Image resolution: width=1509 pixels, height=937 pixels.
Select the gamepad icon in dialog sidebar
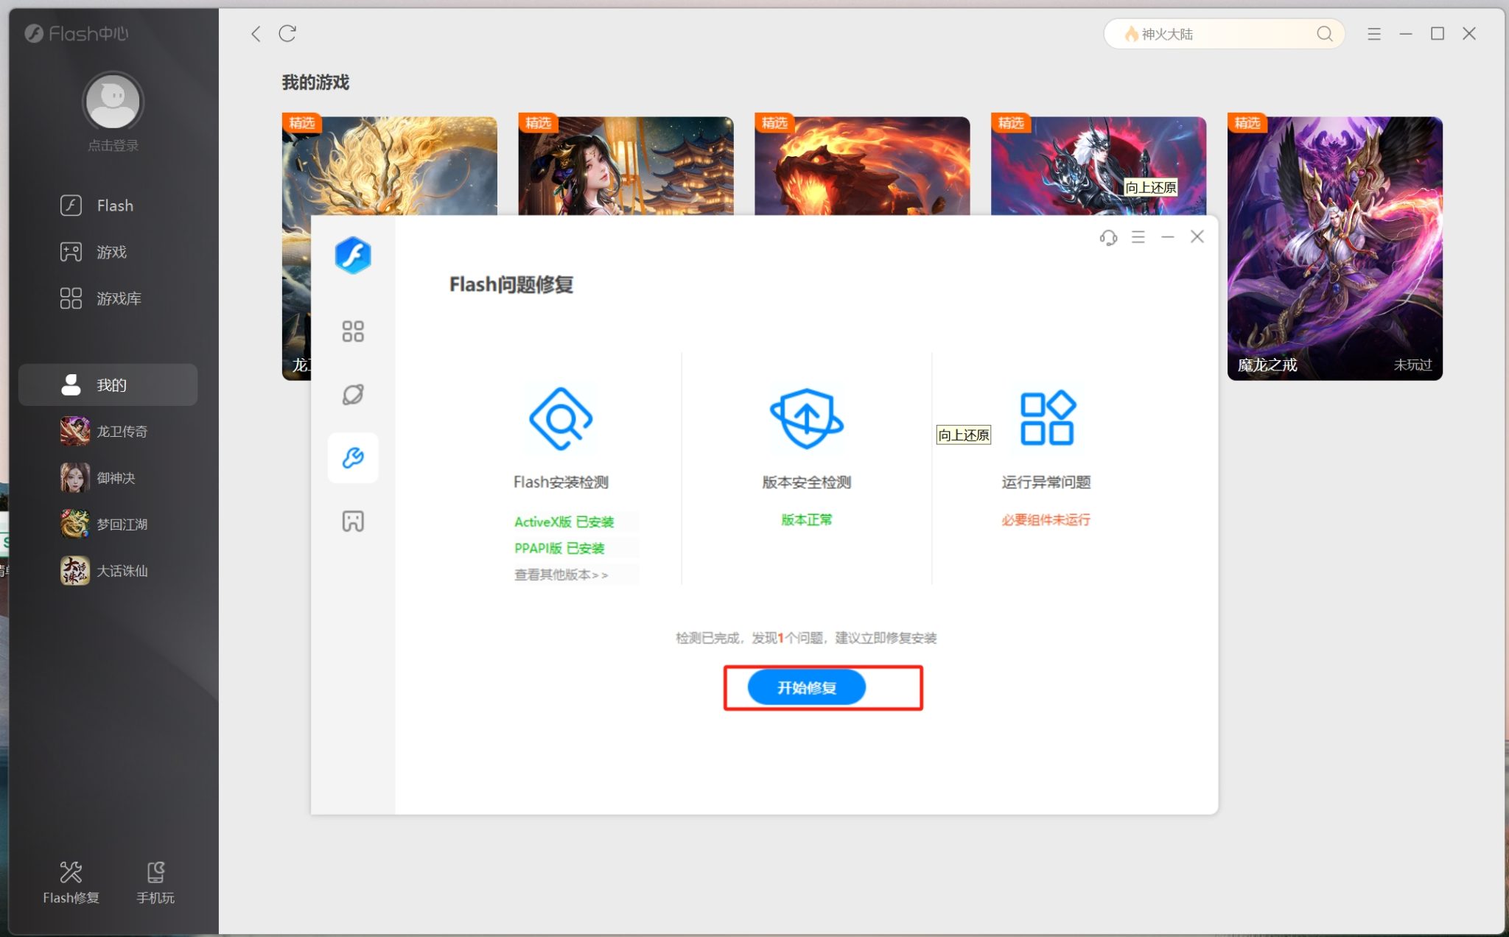(x=353, y=521)
